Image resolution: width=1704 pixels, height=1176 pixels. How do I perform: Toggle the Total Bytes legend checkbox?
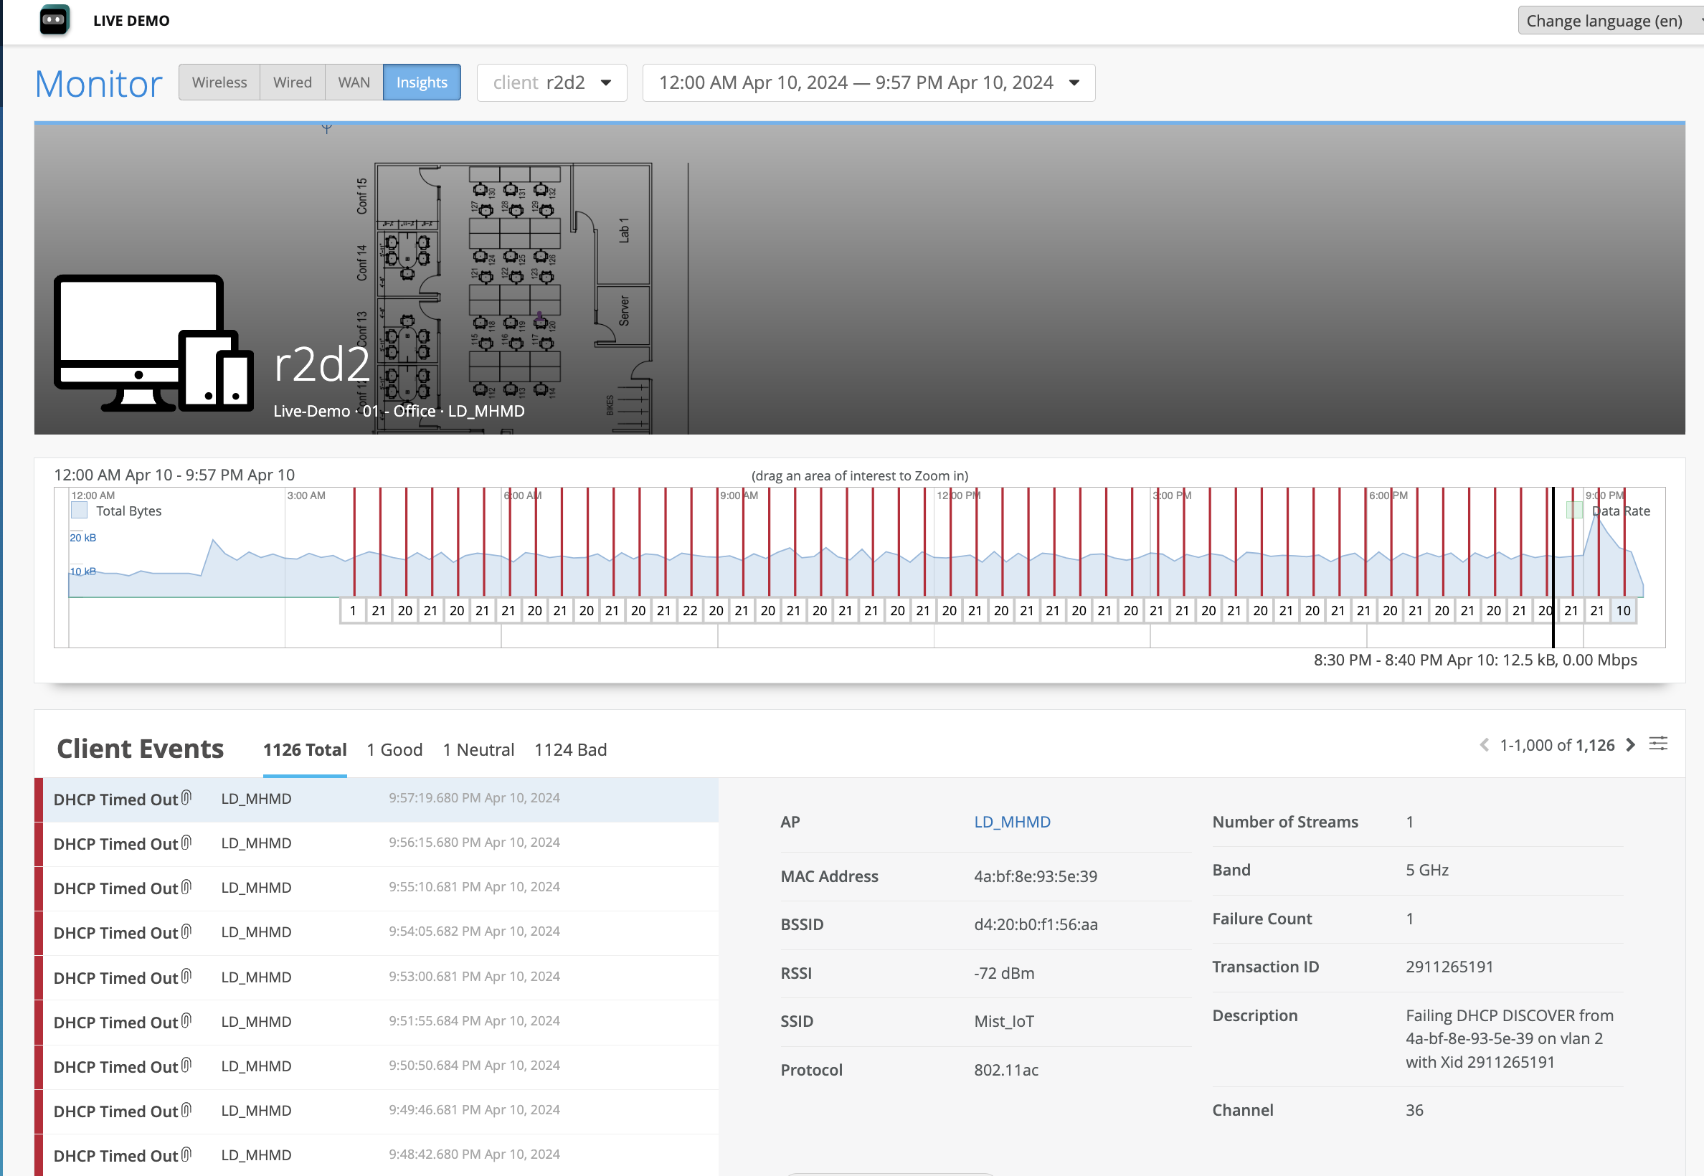(80, 511)
